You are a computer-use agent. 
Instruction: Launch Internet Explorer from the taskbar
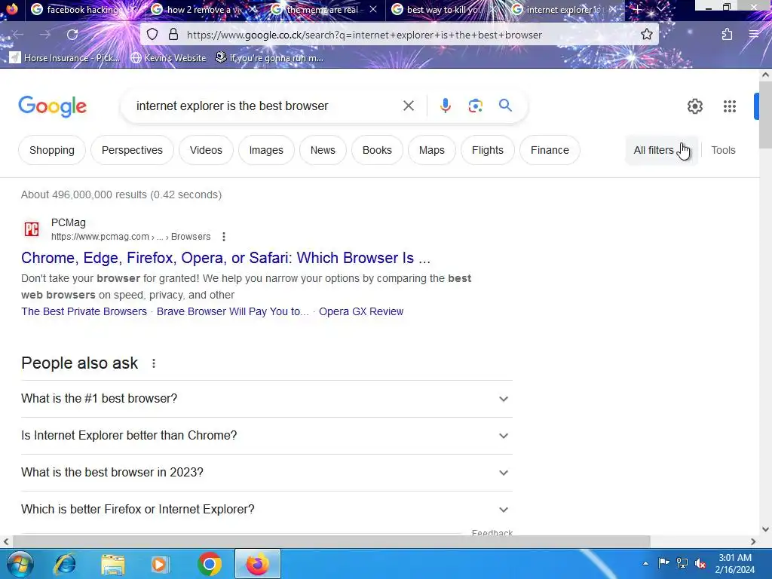tap(65, 564)
